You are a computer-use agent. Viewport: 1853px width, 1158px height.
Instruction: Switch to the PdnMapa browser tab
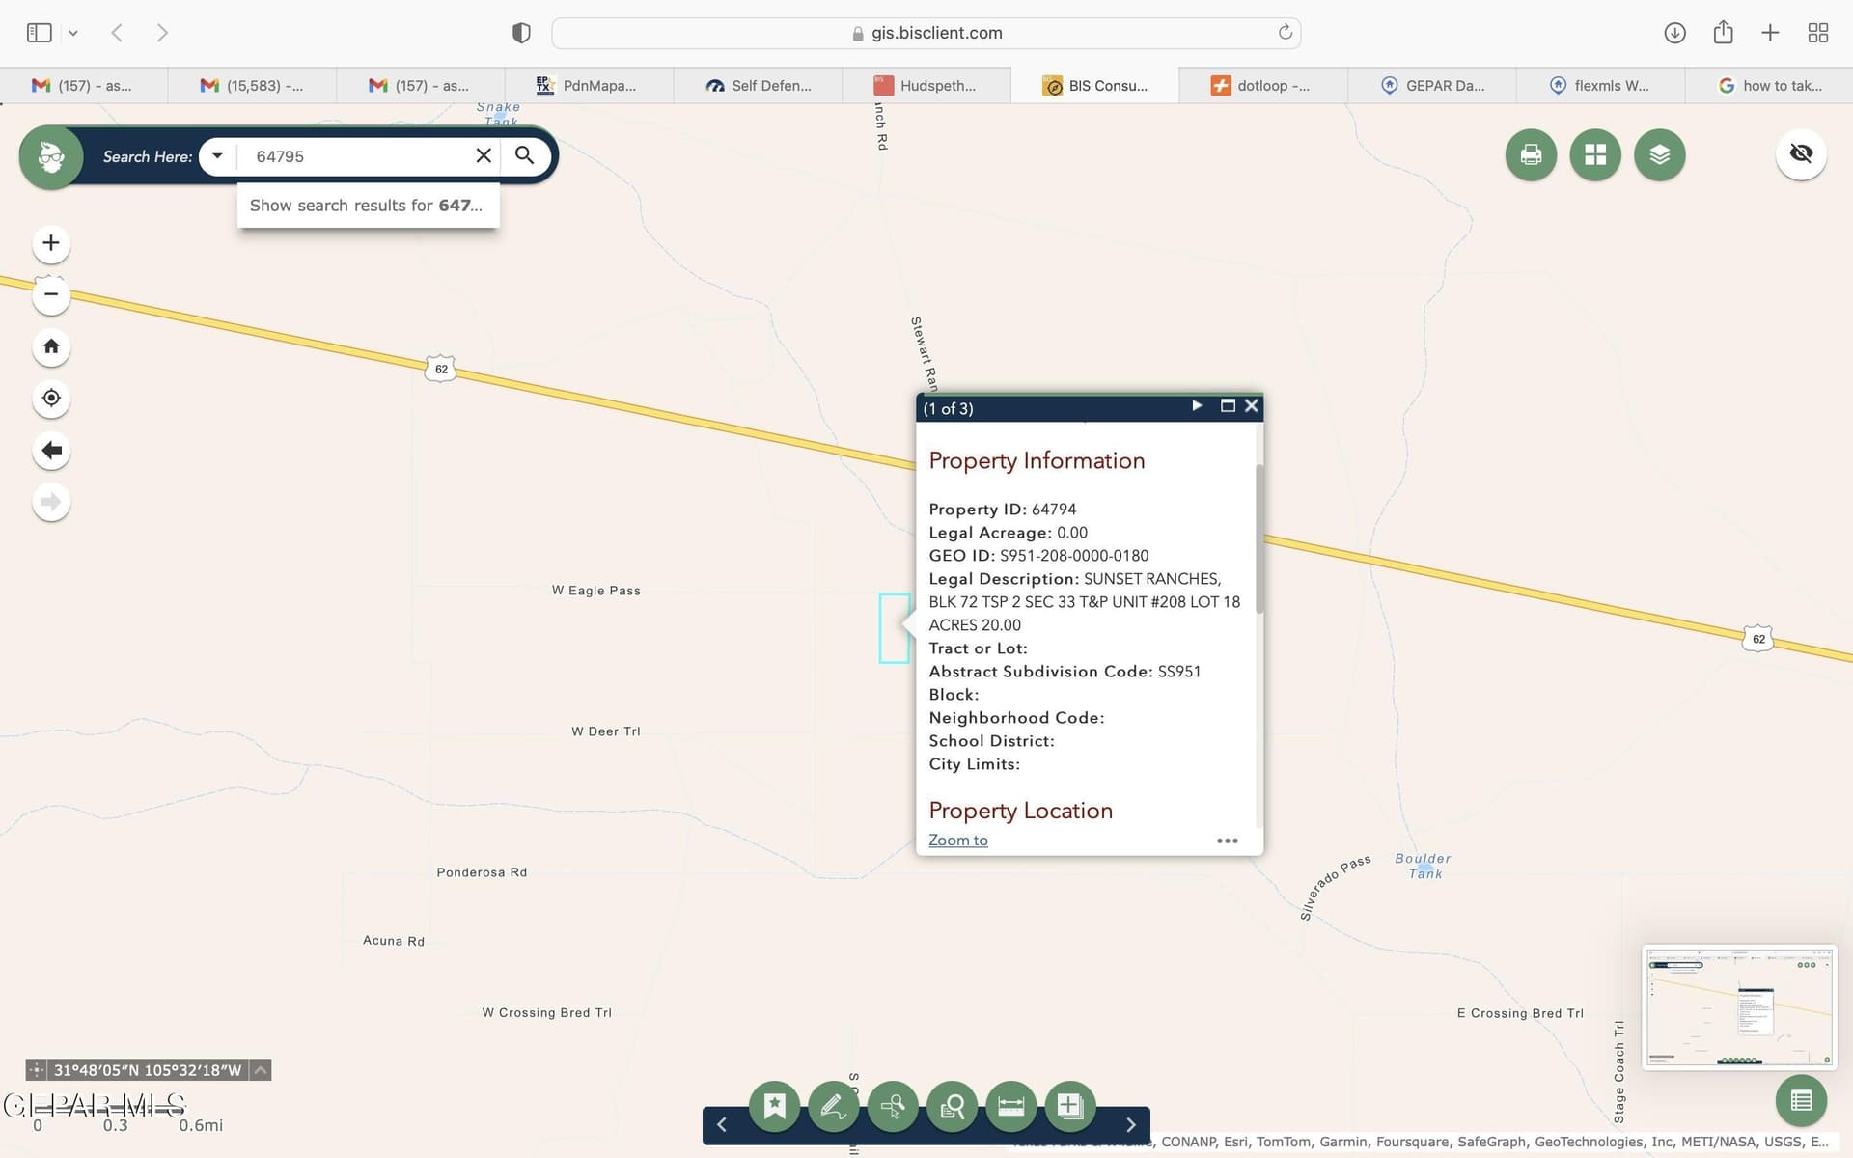tap(589, 86)
